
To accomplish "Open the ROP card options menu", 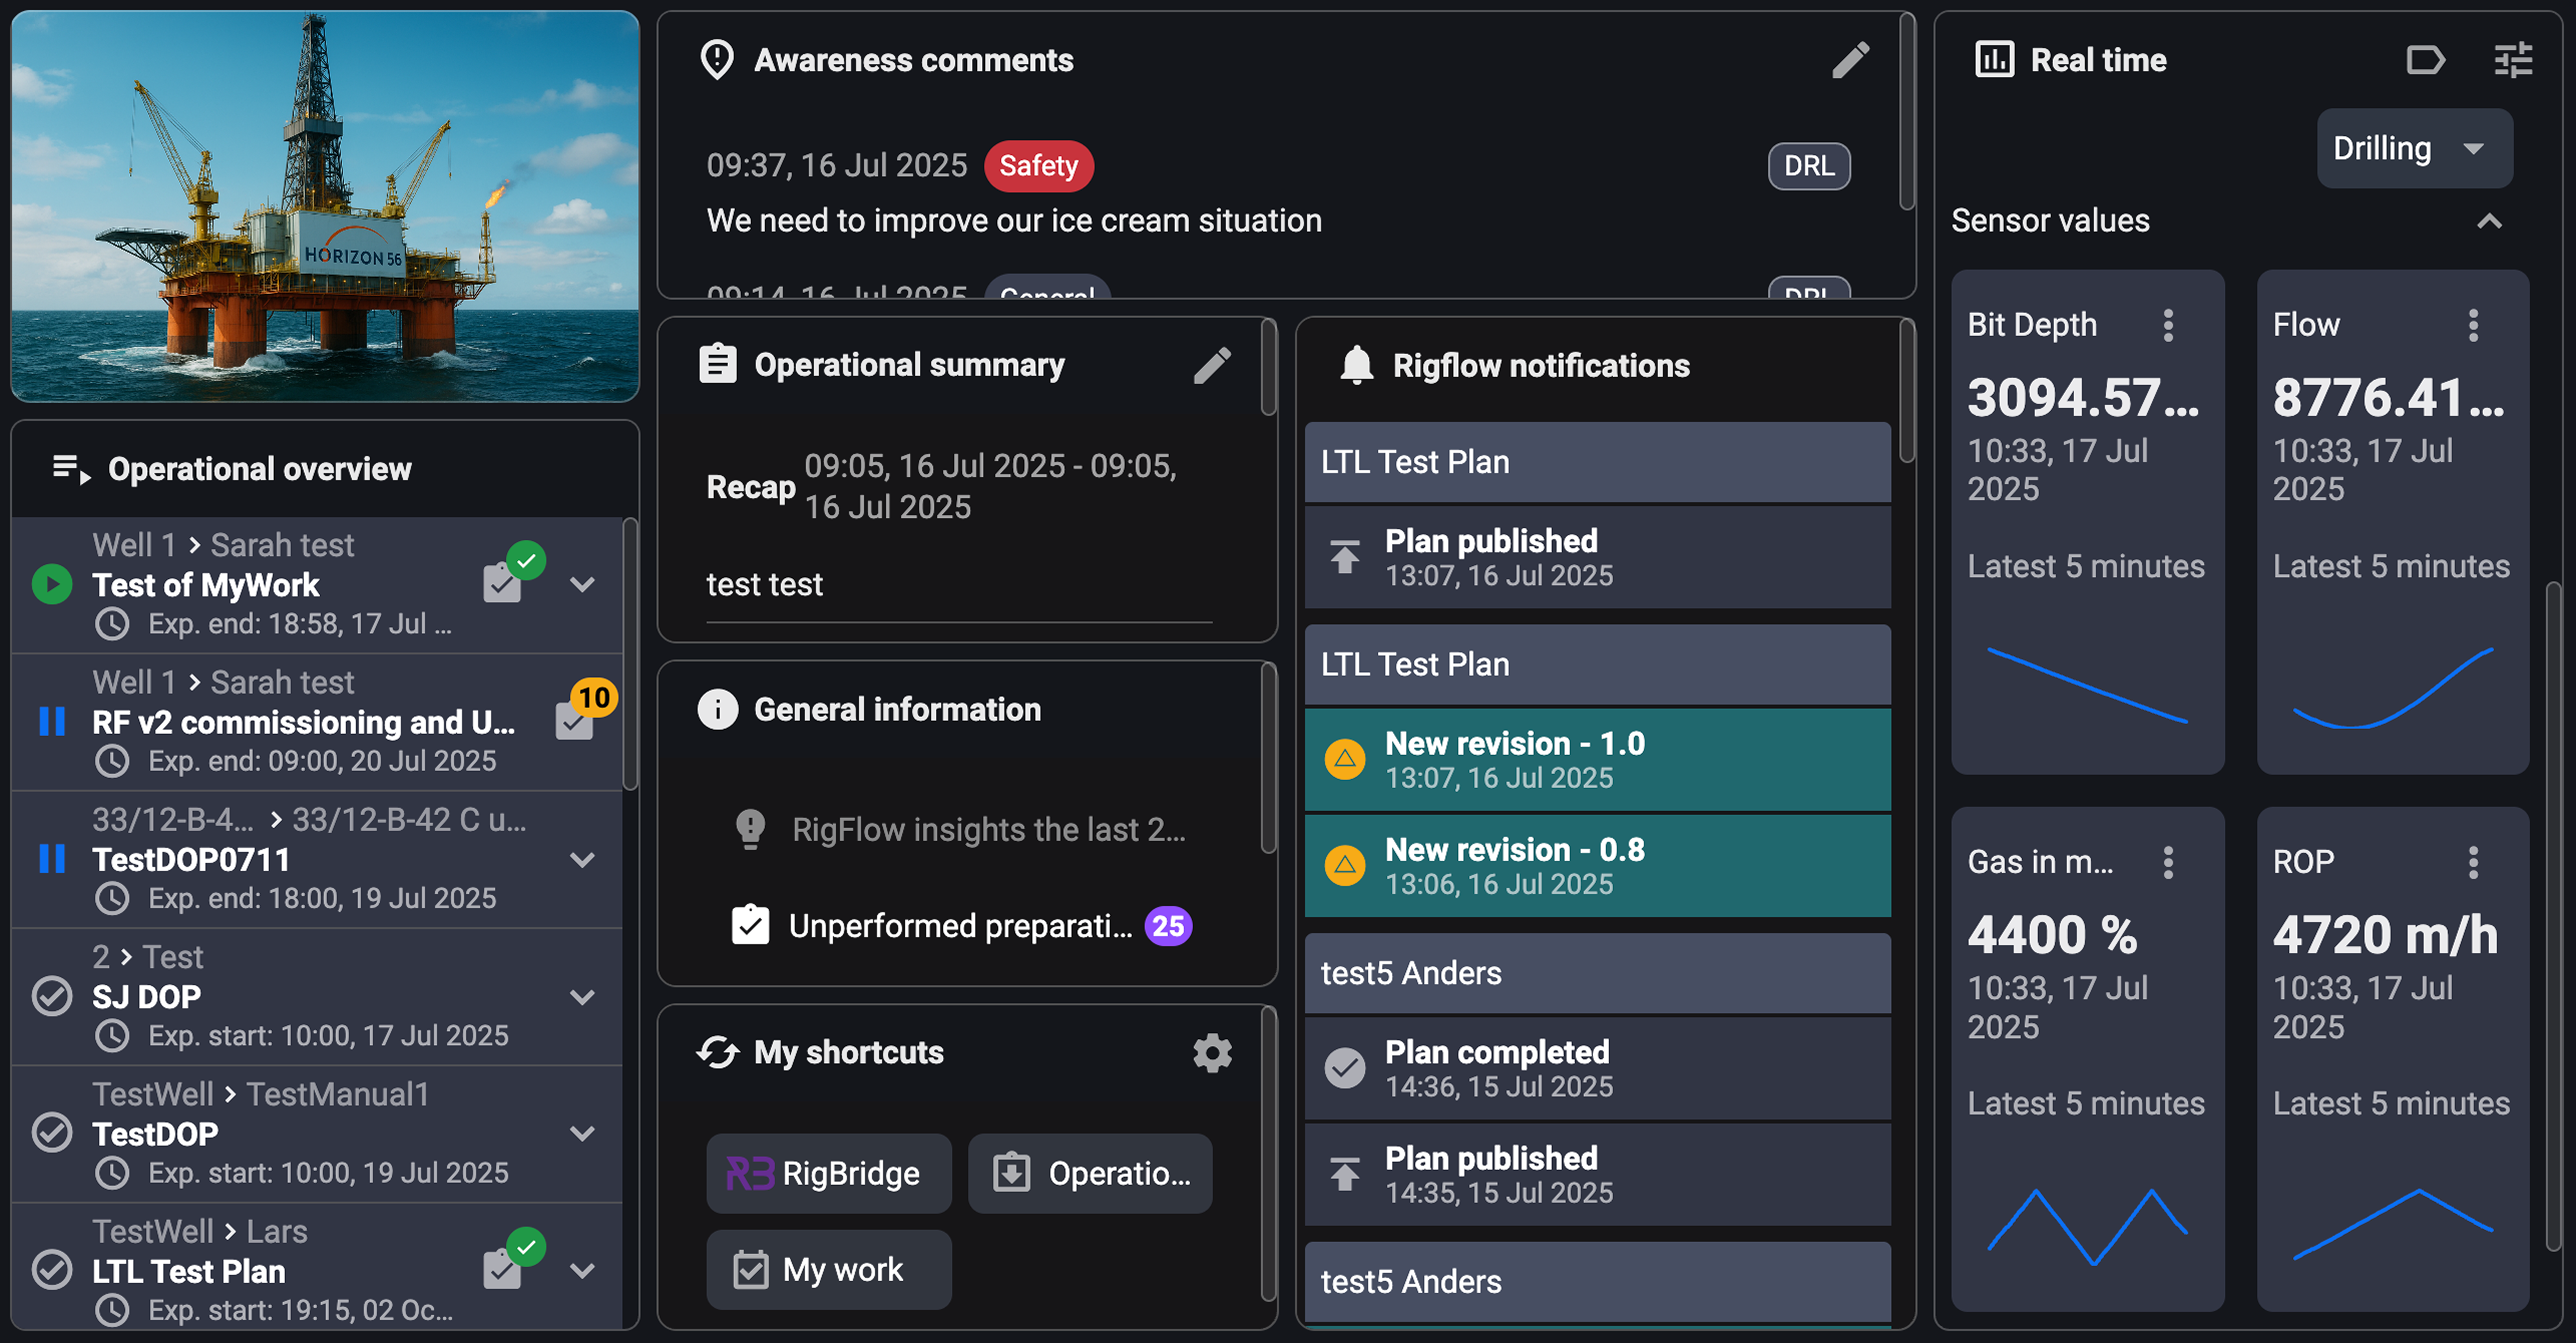I will point(2473,862).
